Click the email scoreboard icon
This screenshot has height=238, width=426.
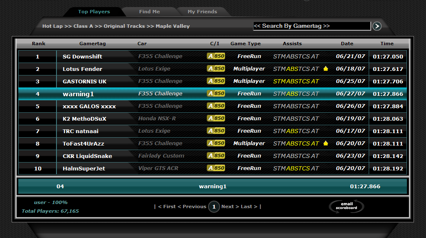pos(346,206)
